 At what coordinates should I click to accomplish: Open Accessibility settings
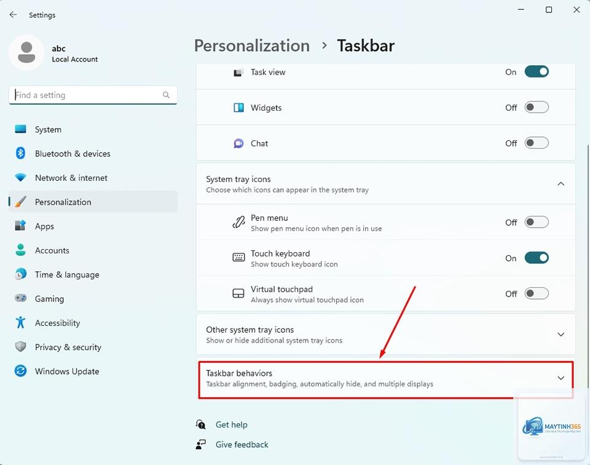coord(93,323)
